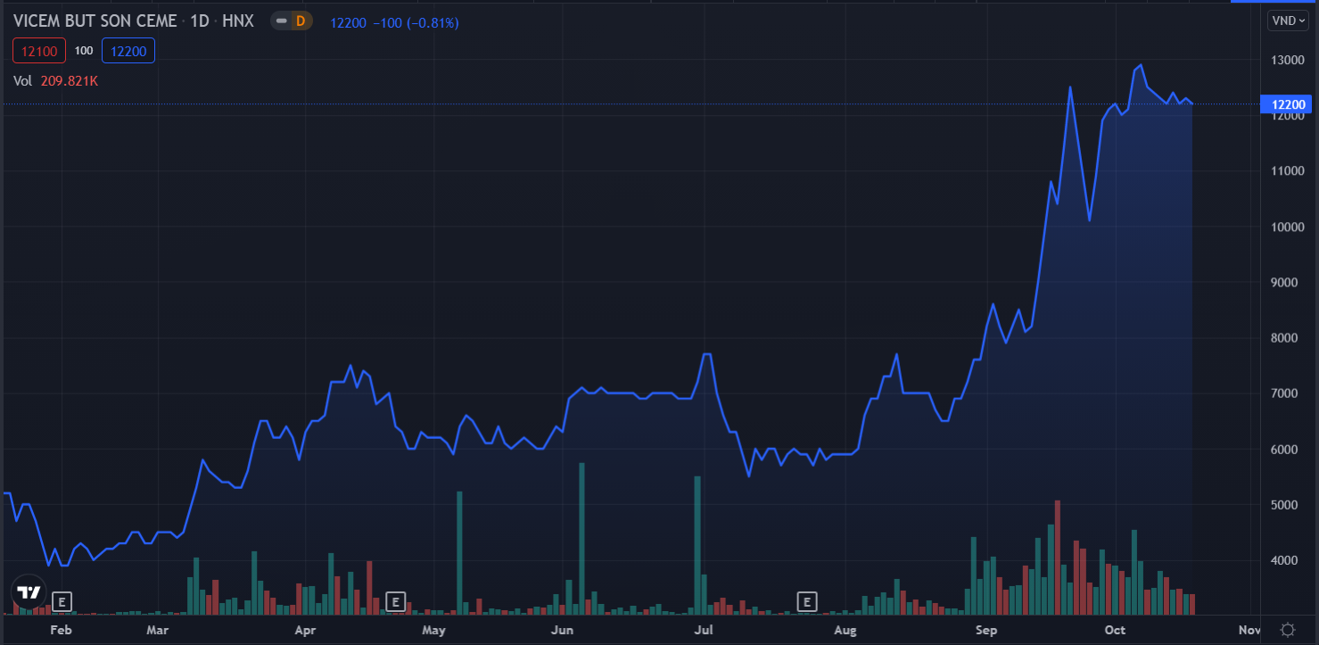Viewport: 1319px width, 645px height.
Task: Click the Nov time axis label
Action: [1249, 631]
